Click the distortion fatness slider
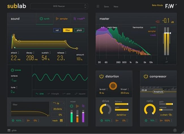184x134 pixels. coord(122,104)
